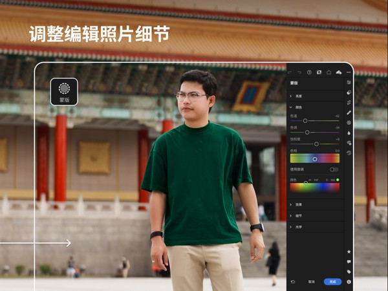This screenshot has height=291, width=388.
Task: Click the 色温 value -42
Action: pyautogui.click(x=337, y=116)
